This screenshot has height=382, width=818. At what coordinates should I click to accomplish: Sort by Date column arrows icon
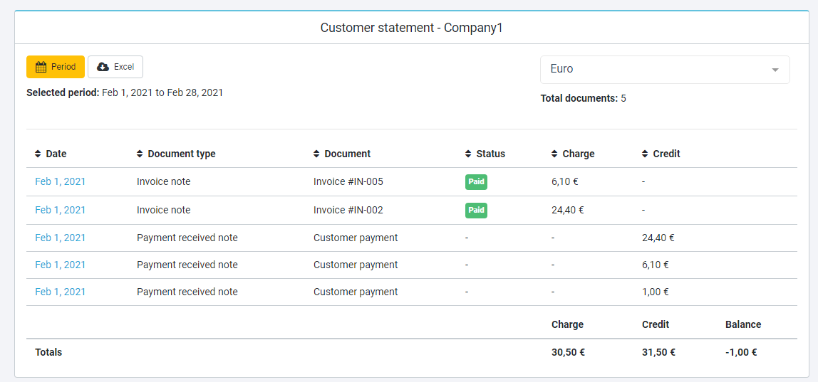(x=38, y=154)
